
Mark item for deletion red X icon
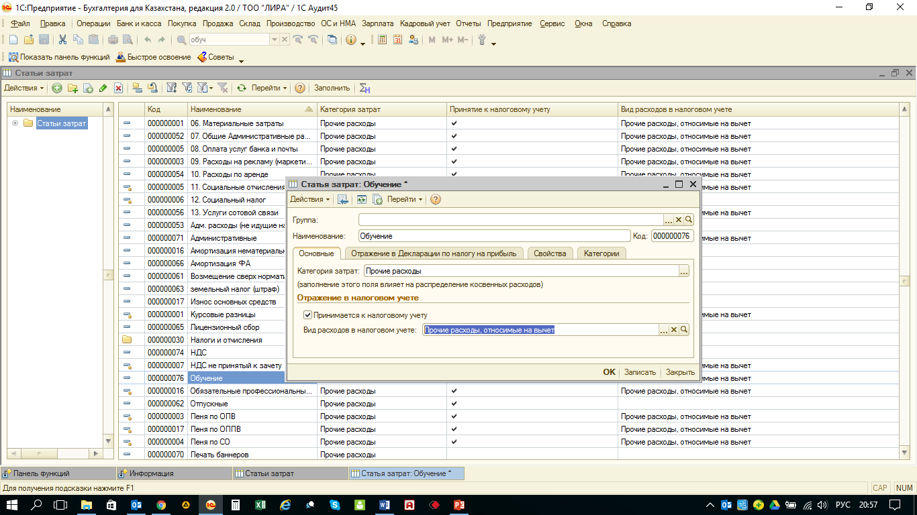coord(118,88)
